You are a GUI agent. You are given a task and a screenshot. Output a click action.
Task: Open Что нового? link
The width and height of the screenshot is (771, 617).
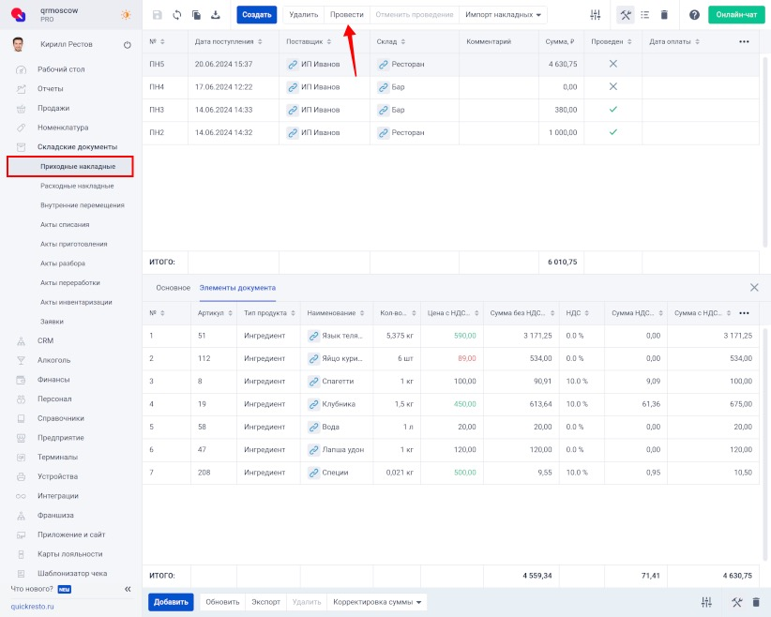pos(32,589)
